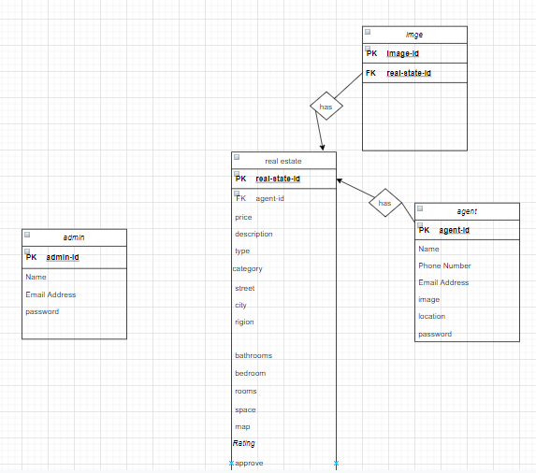Select the street attribute

pos(245,288)
